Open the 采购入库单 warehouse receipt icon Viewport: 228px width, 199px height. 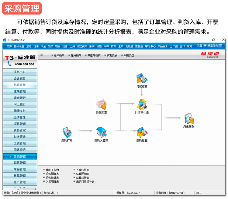click(x=101, y=132)
